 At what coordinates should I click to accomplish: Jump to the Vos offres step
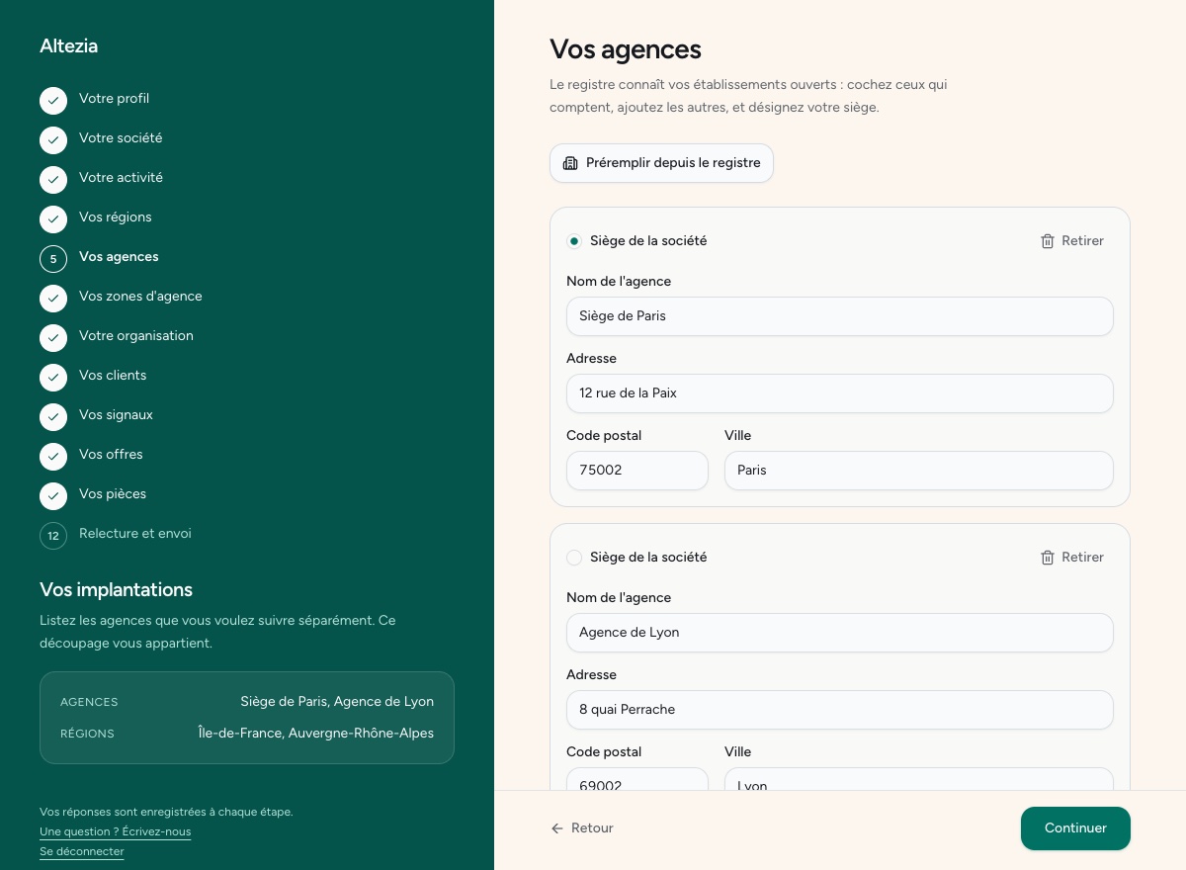[x=111, y=455]
